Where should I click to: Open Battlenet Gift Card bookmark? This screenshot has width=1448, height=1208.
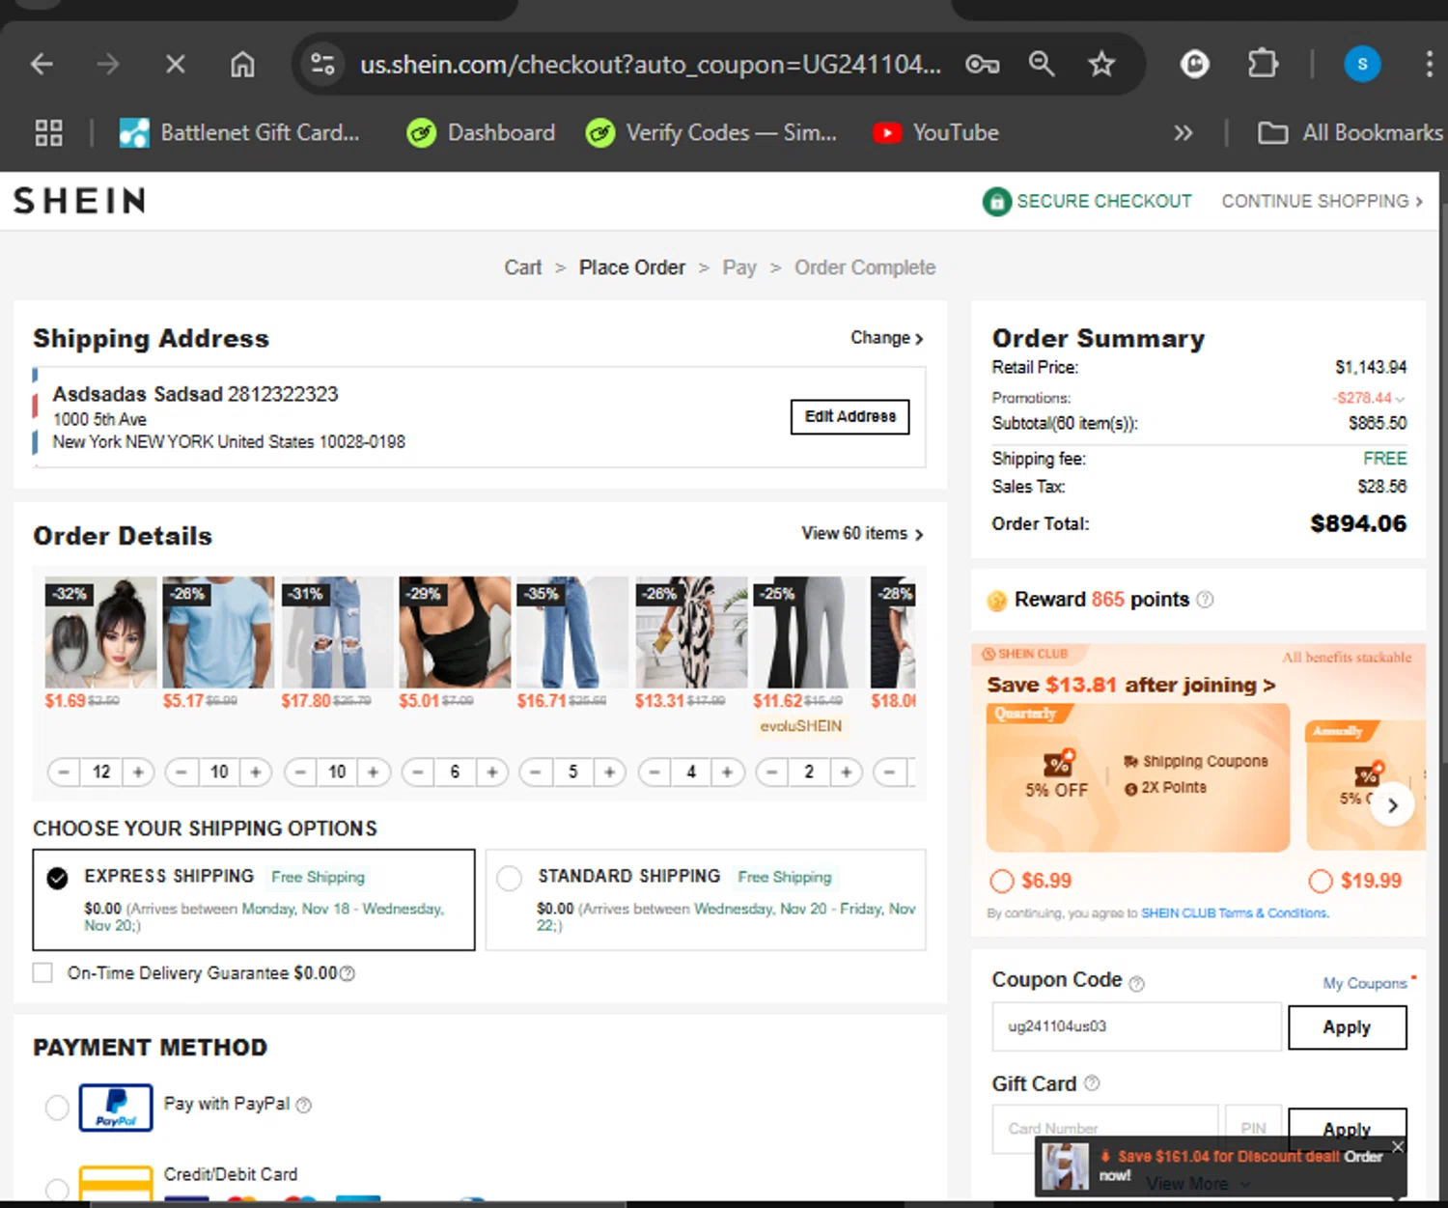click(x=239, y=133)
